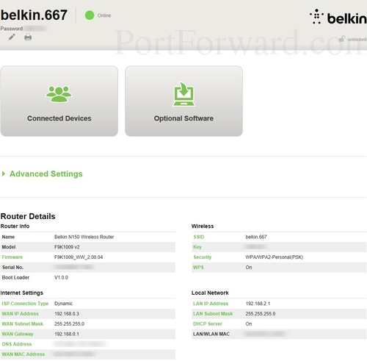Screen dimensions: 367x361
Task: Click the WPA/WPA2-Personal(PSK) security value
Action: click(x=275, y=257)
